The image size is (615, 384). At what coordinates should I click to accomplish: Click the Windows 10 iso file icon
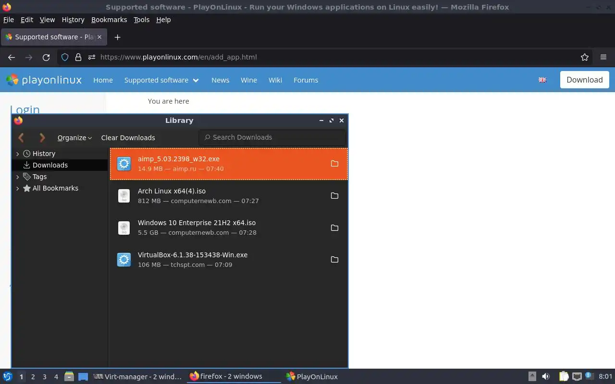point(124,228)
